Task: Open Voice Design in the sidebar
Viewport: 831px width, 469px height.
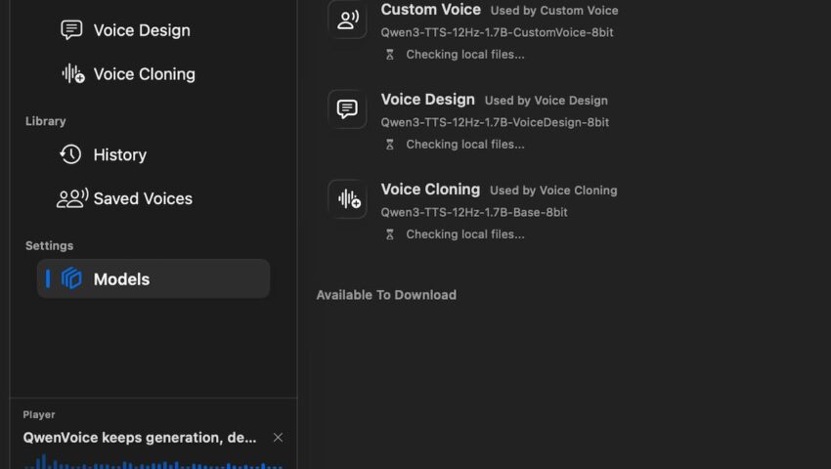Action: [x=141, y=30]
